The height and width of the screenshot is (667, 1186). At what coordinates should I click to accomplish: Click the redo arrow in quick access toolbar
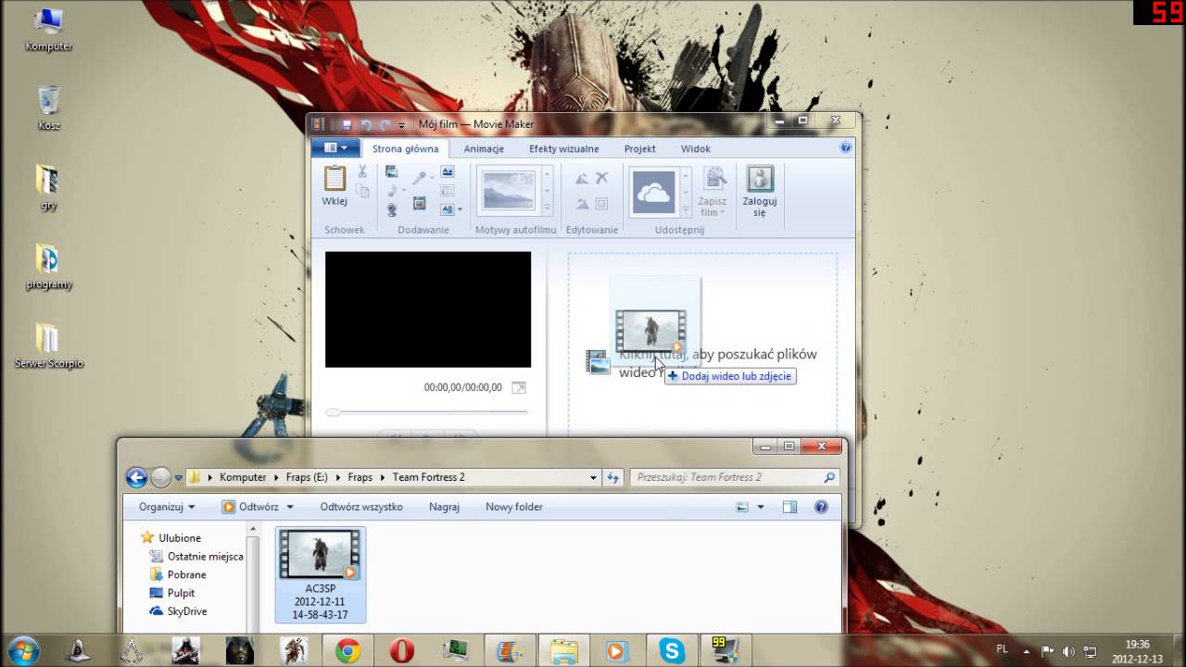pos(384,125)
